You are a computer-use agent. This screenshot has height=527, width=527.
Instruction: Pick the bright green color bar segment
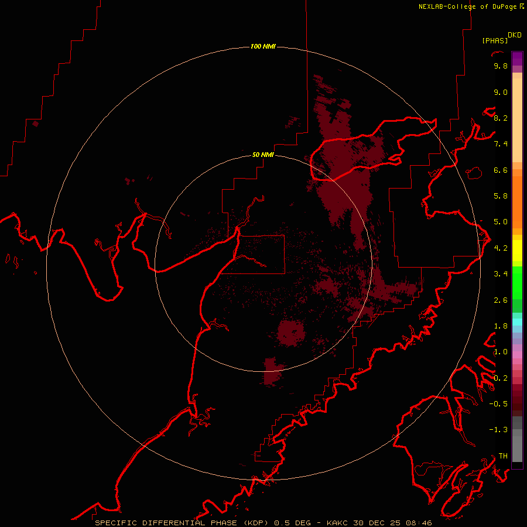click(x=517, y=283)
